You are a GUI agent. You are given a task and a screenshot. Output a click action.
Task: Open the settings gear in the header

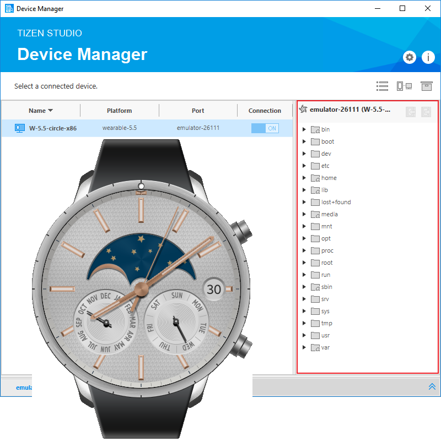(409, 57)
